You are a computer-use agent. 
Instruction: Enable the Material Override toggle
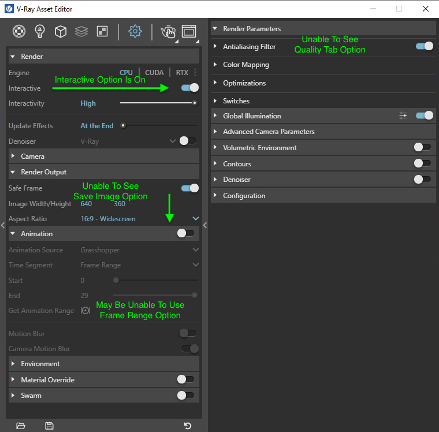point(185,379)
